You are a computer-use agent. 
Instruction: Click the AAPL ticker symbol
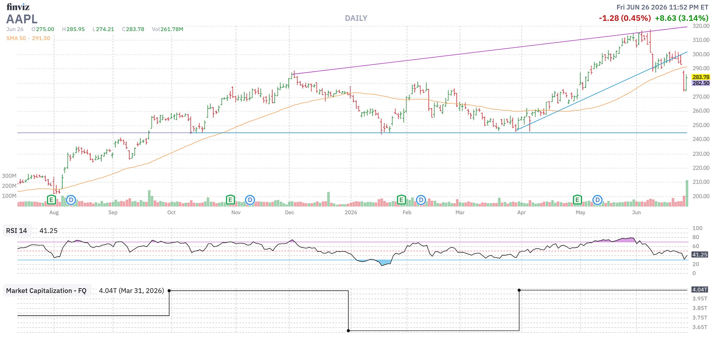pos(22,19)
